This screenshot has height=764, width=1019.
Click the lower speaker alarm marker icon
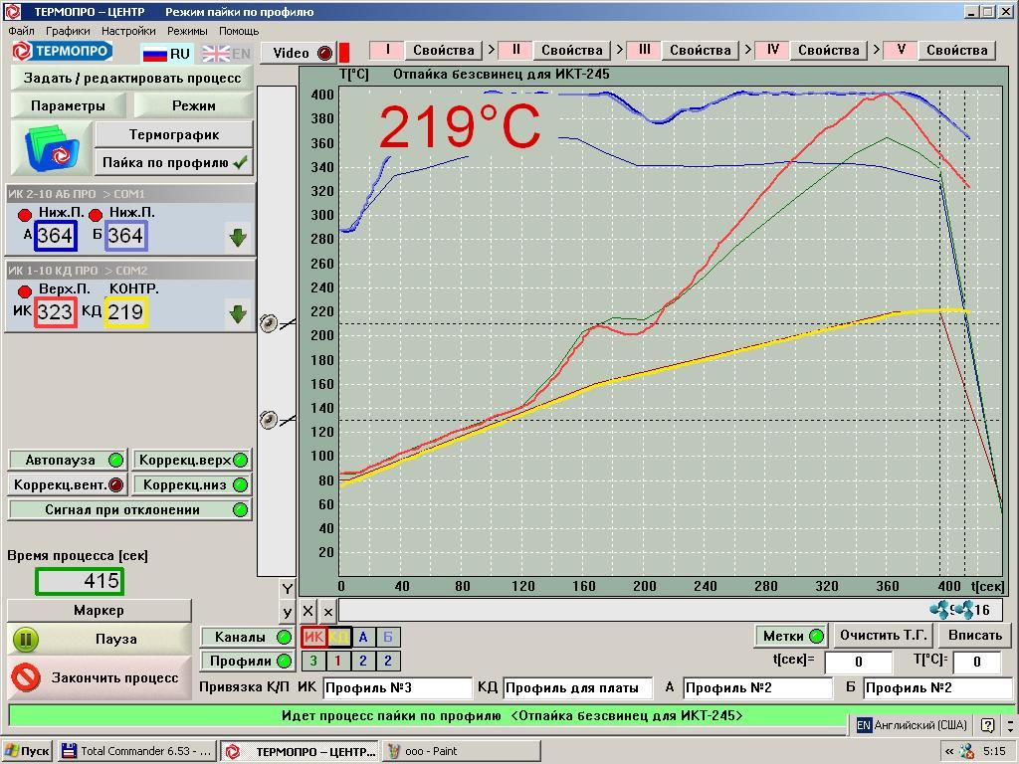[269, 420]
